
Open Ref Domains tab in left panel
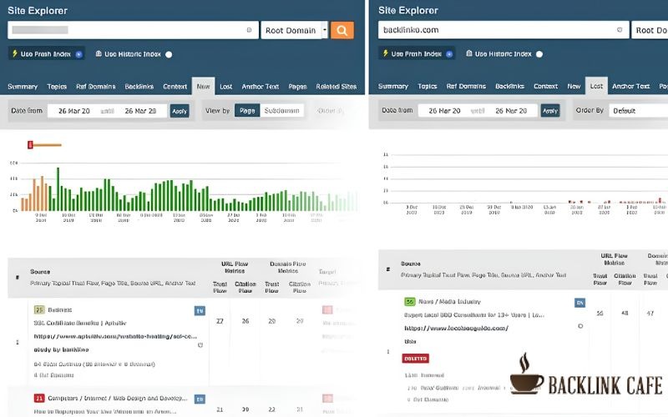pyautogui.click(x=95, y=87)
